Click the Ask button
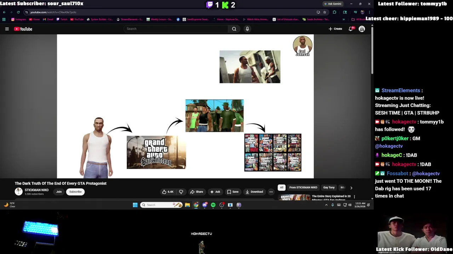Image resolution: width=453 pixels, height=254 pixels. (x=215, y=192)
